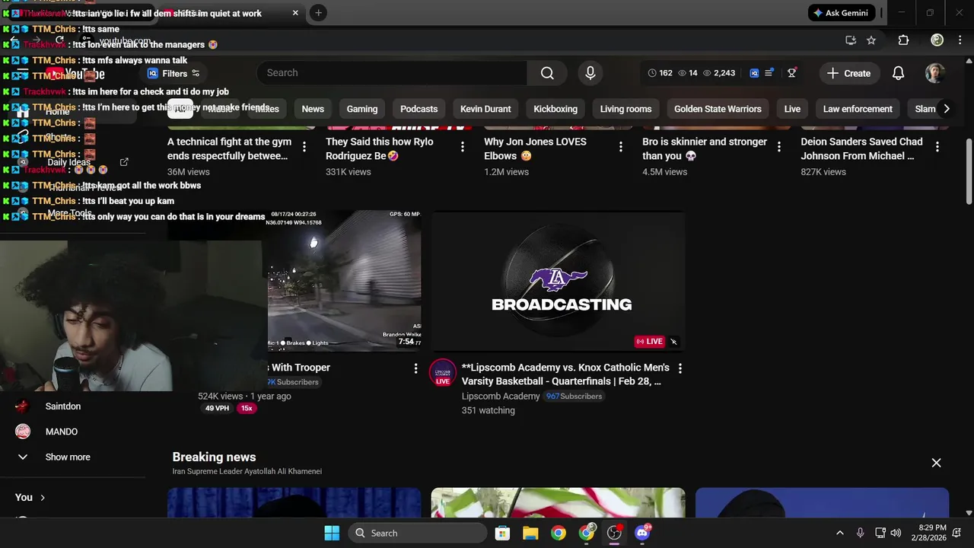
Task: Open the YouTube account avatar menu
Action: (x=934, y=73)
